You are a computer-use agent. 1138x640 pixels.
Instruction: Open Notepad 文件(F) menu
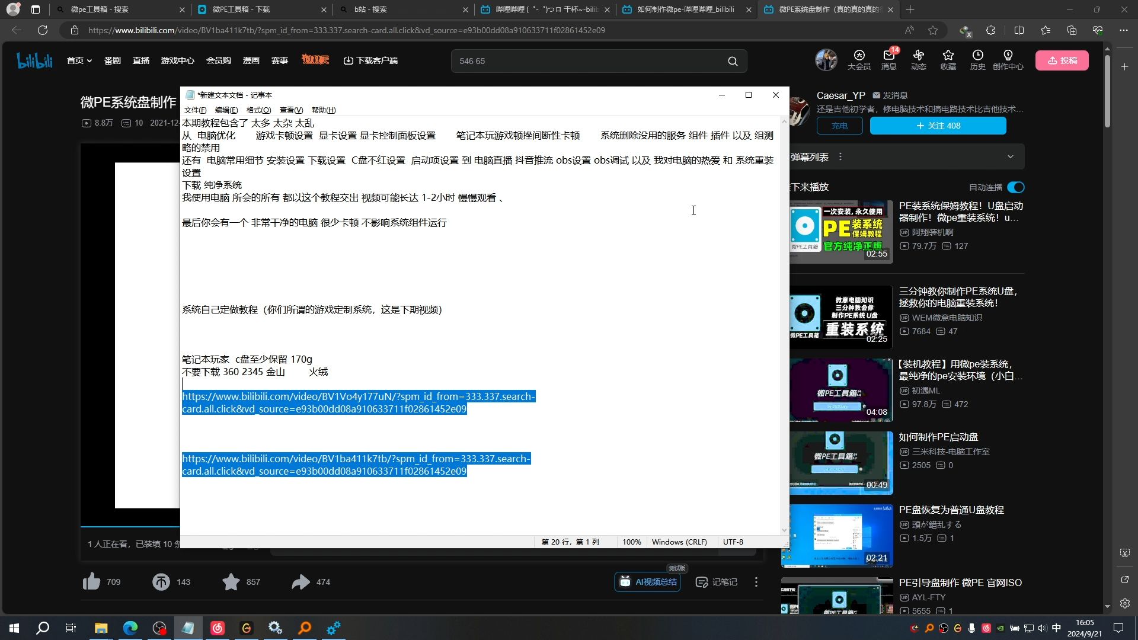point(195,110)
